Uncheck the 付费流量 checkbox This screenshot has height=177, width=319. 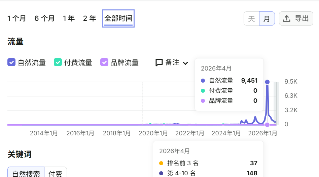point(58,62)
